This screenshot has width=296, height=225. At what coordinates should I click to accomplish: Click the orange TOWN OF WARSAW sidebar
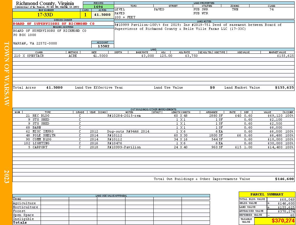[x=6, y=112]
